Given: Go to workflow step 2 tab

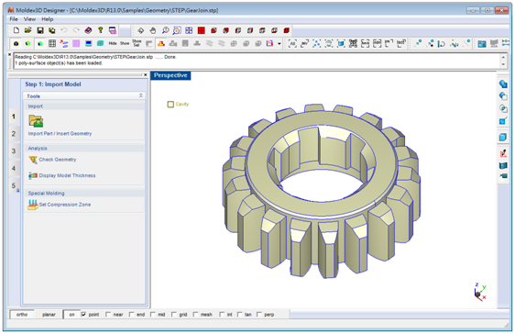Looking at the screenshot, I should coord(14,134).
